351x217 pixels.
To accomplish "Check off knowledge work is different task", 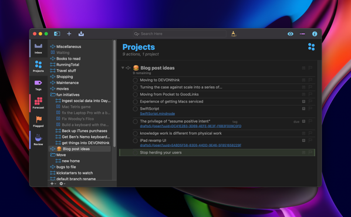I will [135, 133].
